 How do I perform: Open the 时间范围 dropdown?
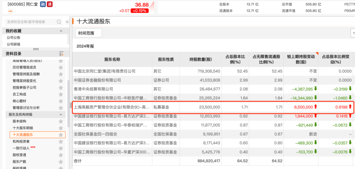pyautogui.click(x=88, y=33)
